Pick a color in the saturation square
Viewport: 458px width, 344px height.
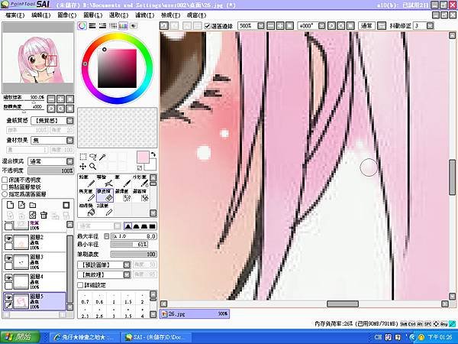coord(117,69)
